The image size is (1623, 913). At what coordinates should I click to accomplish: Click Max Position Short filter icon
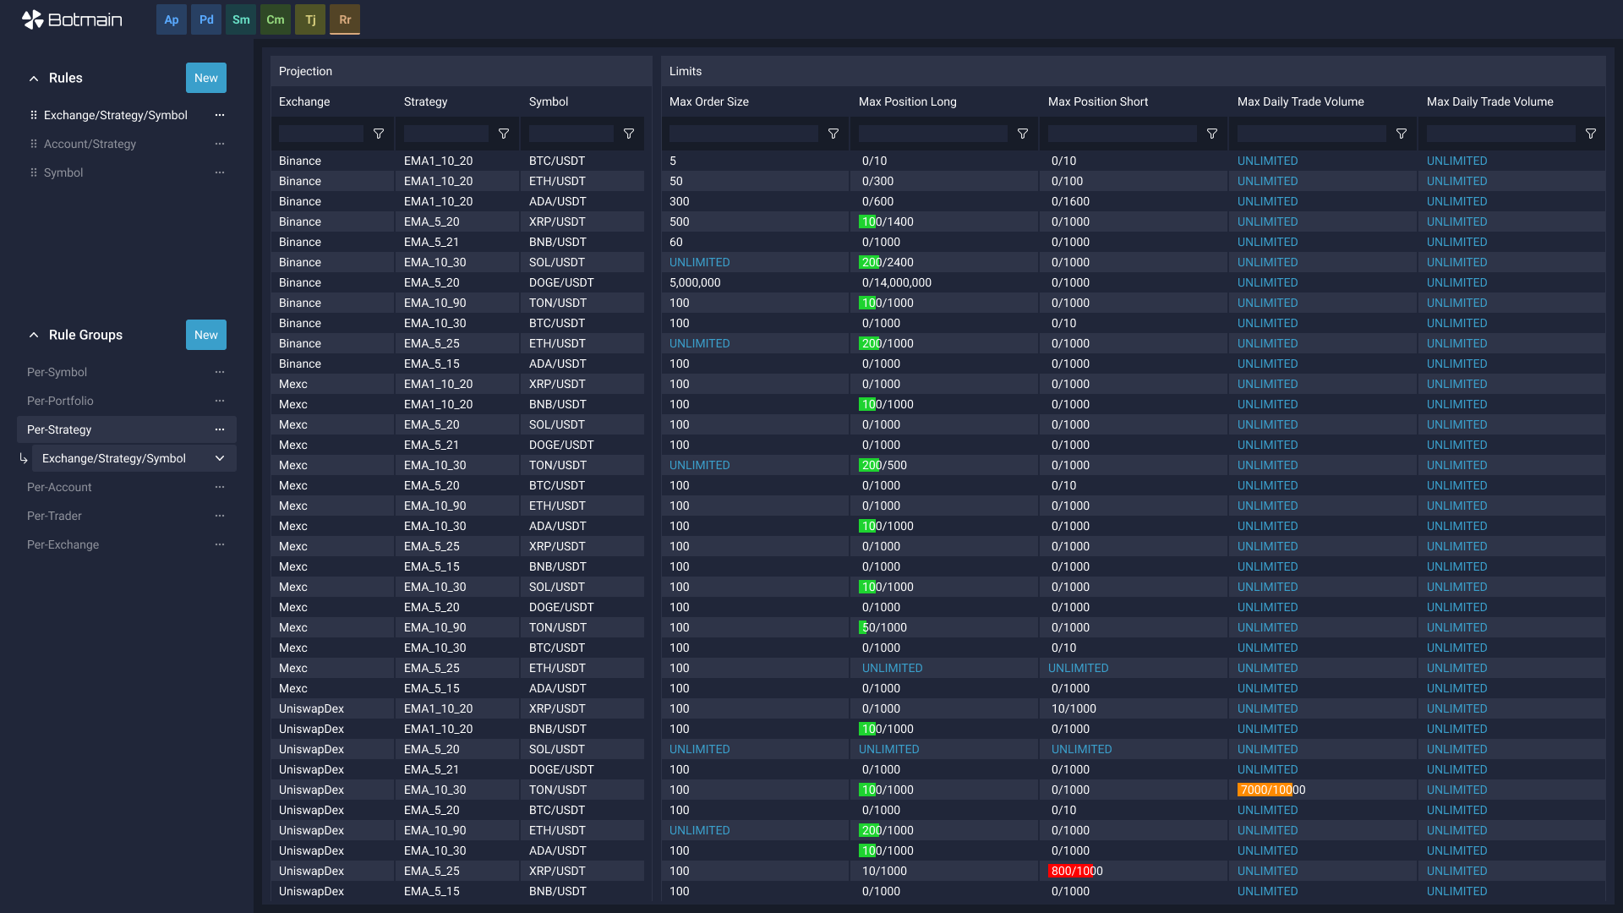click(x=1212, y=134)
